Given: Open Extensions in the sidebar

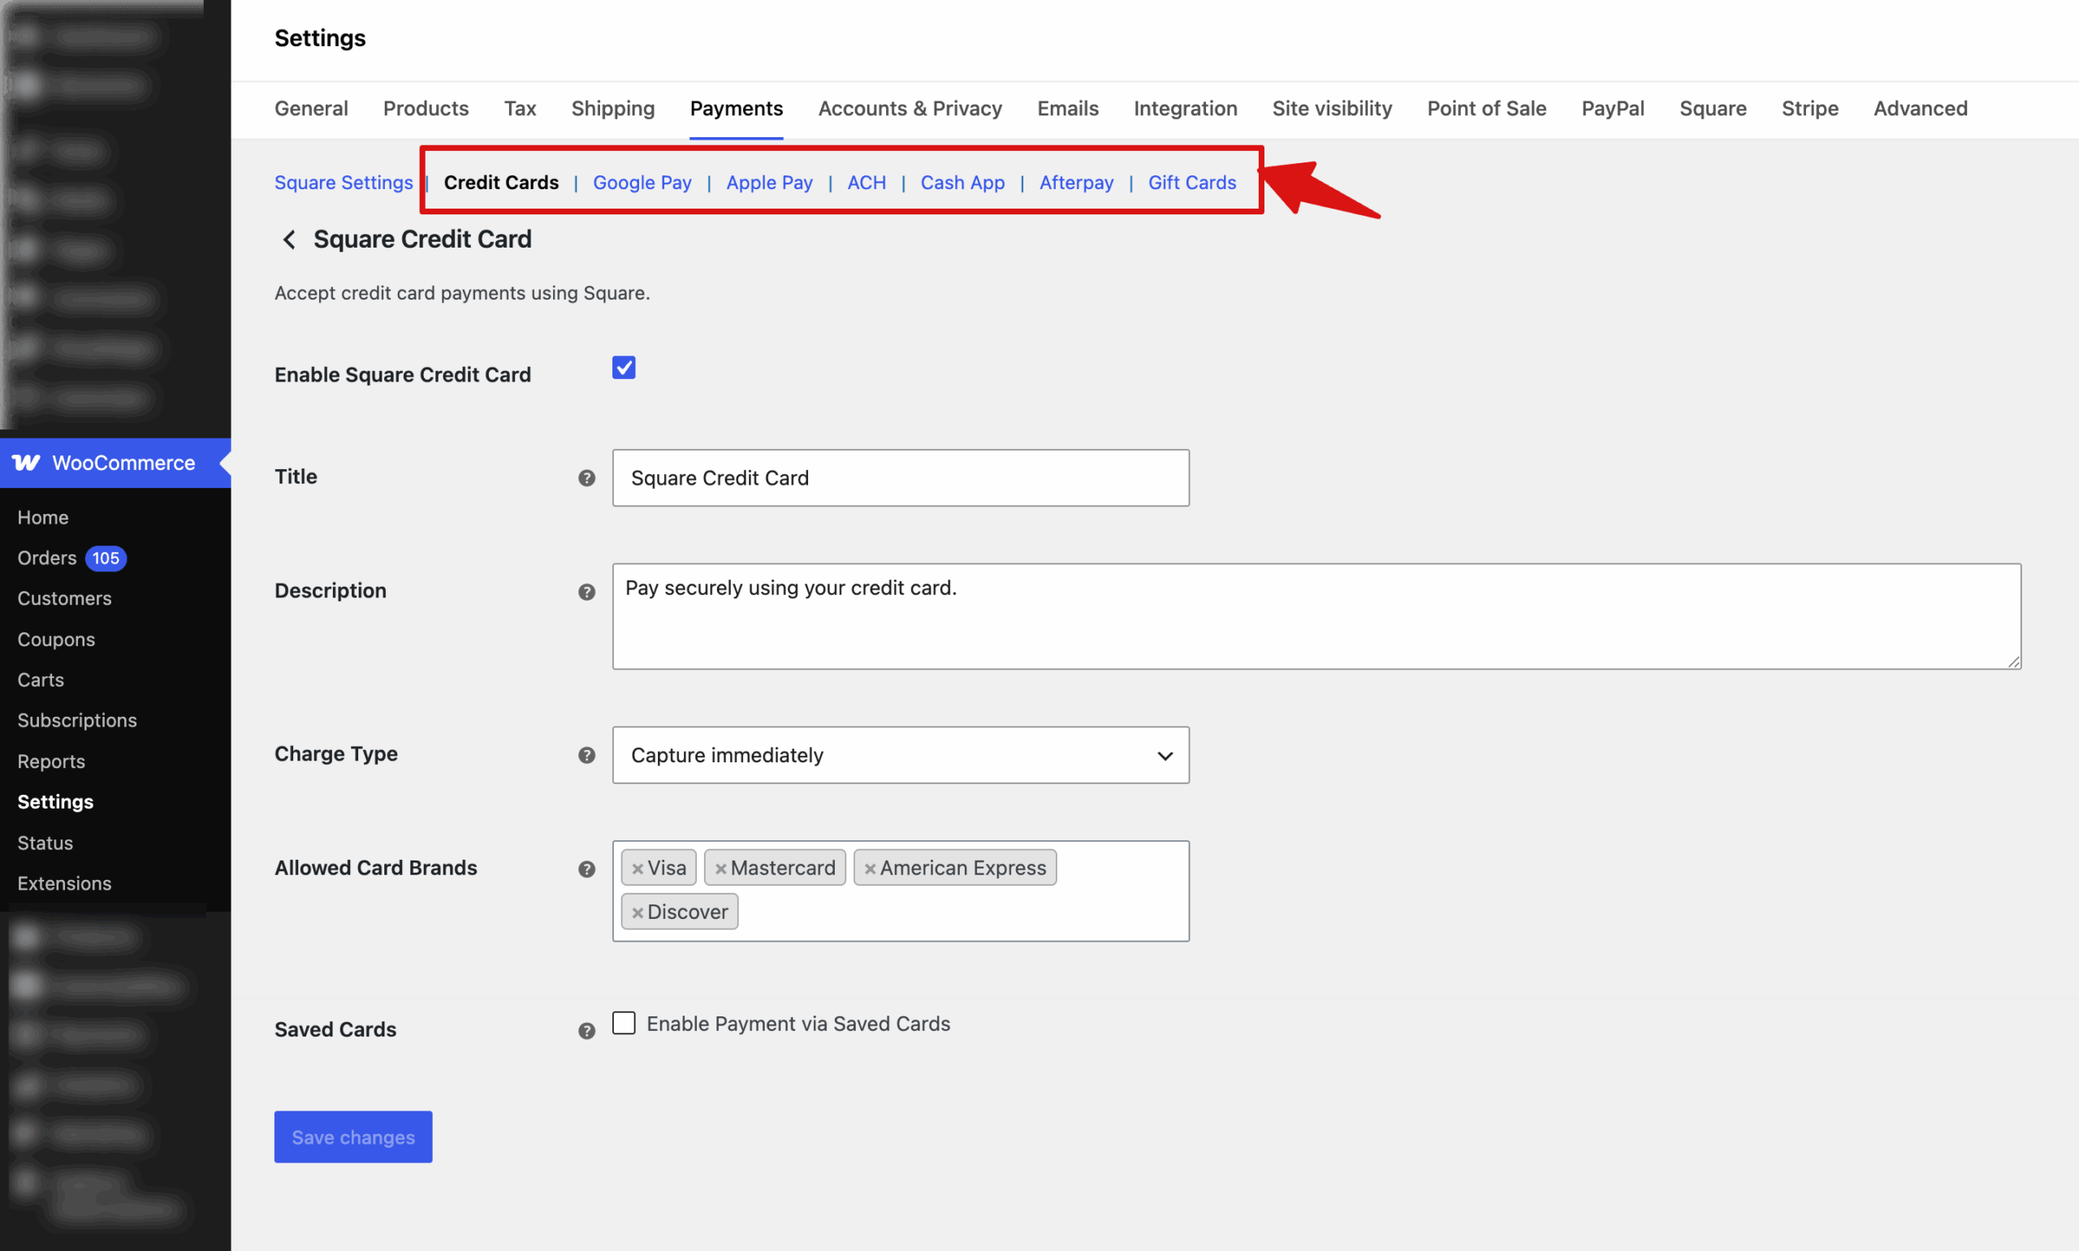Looking at the screenshot, I should tap(64, 883).
